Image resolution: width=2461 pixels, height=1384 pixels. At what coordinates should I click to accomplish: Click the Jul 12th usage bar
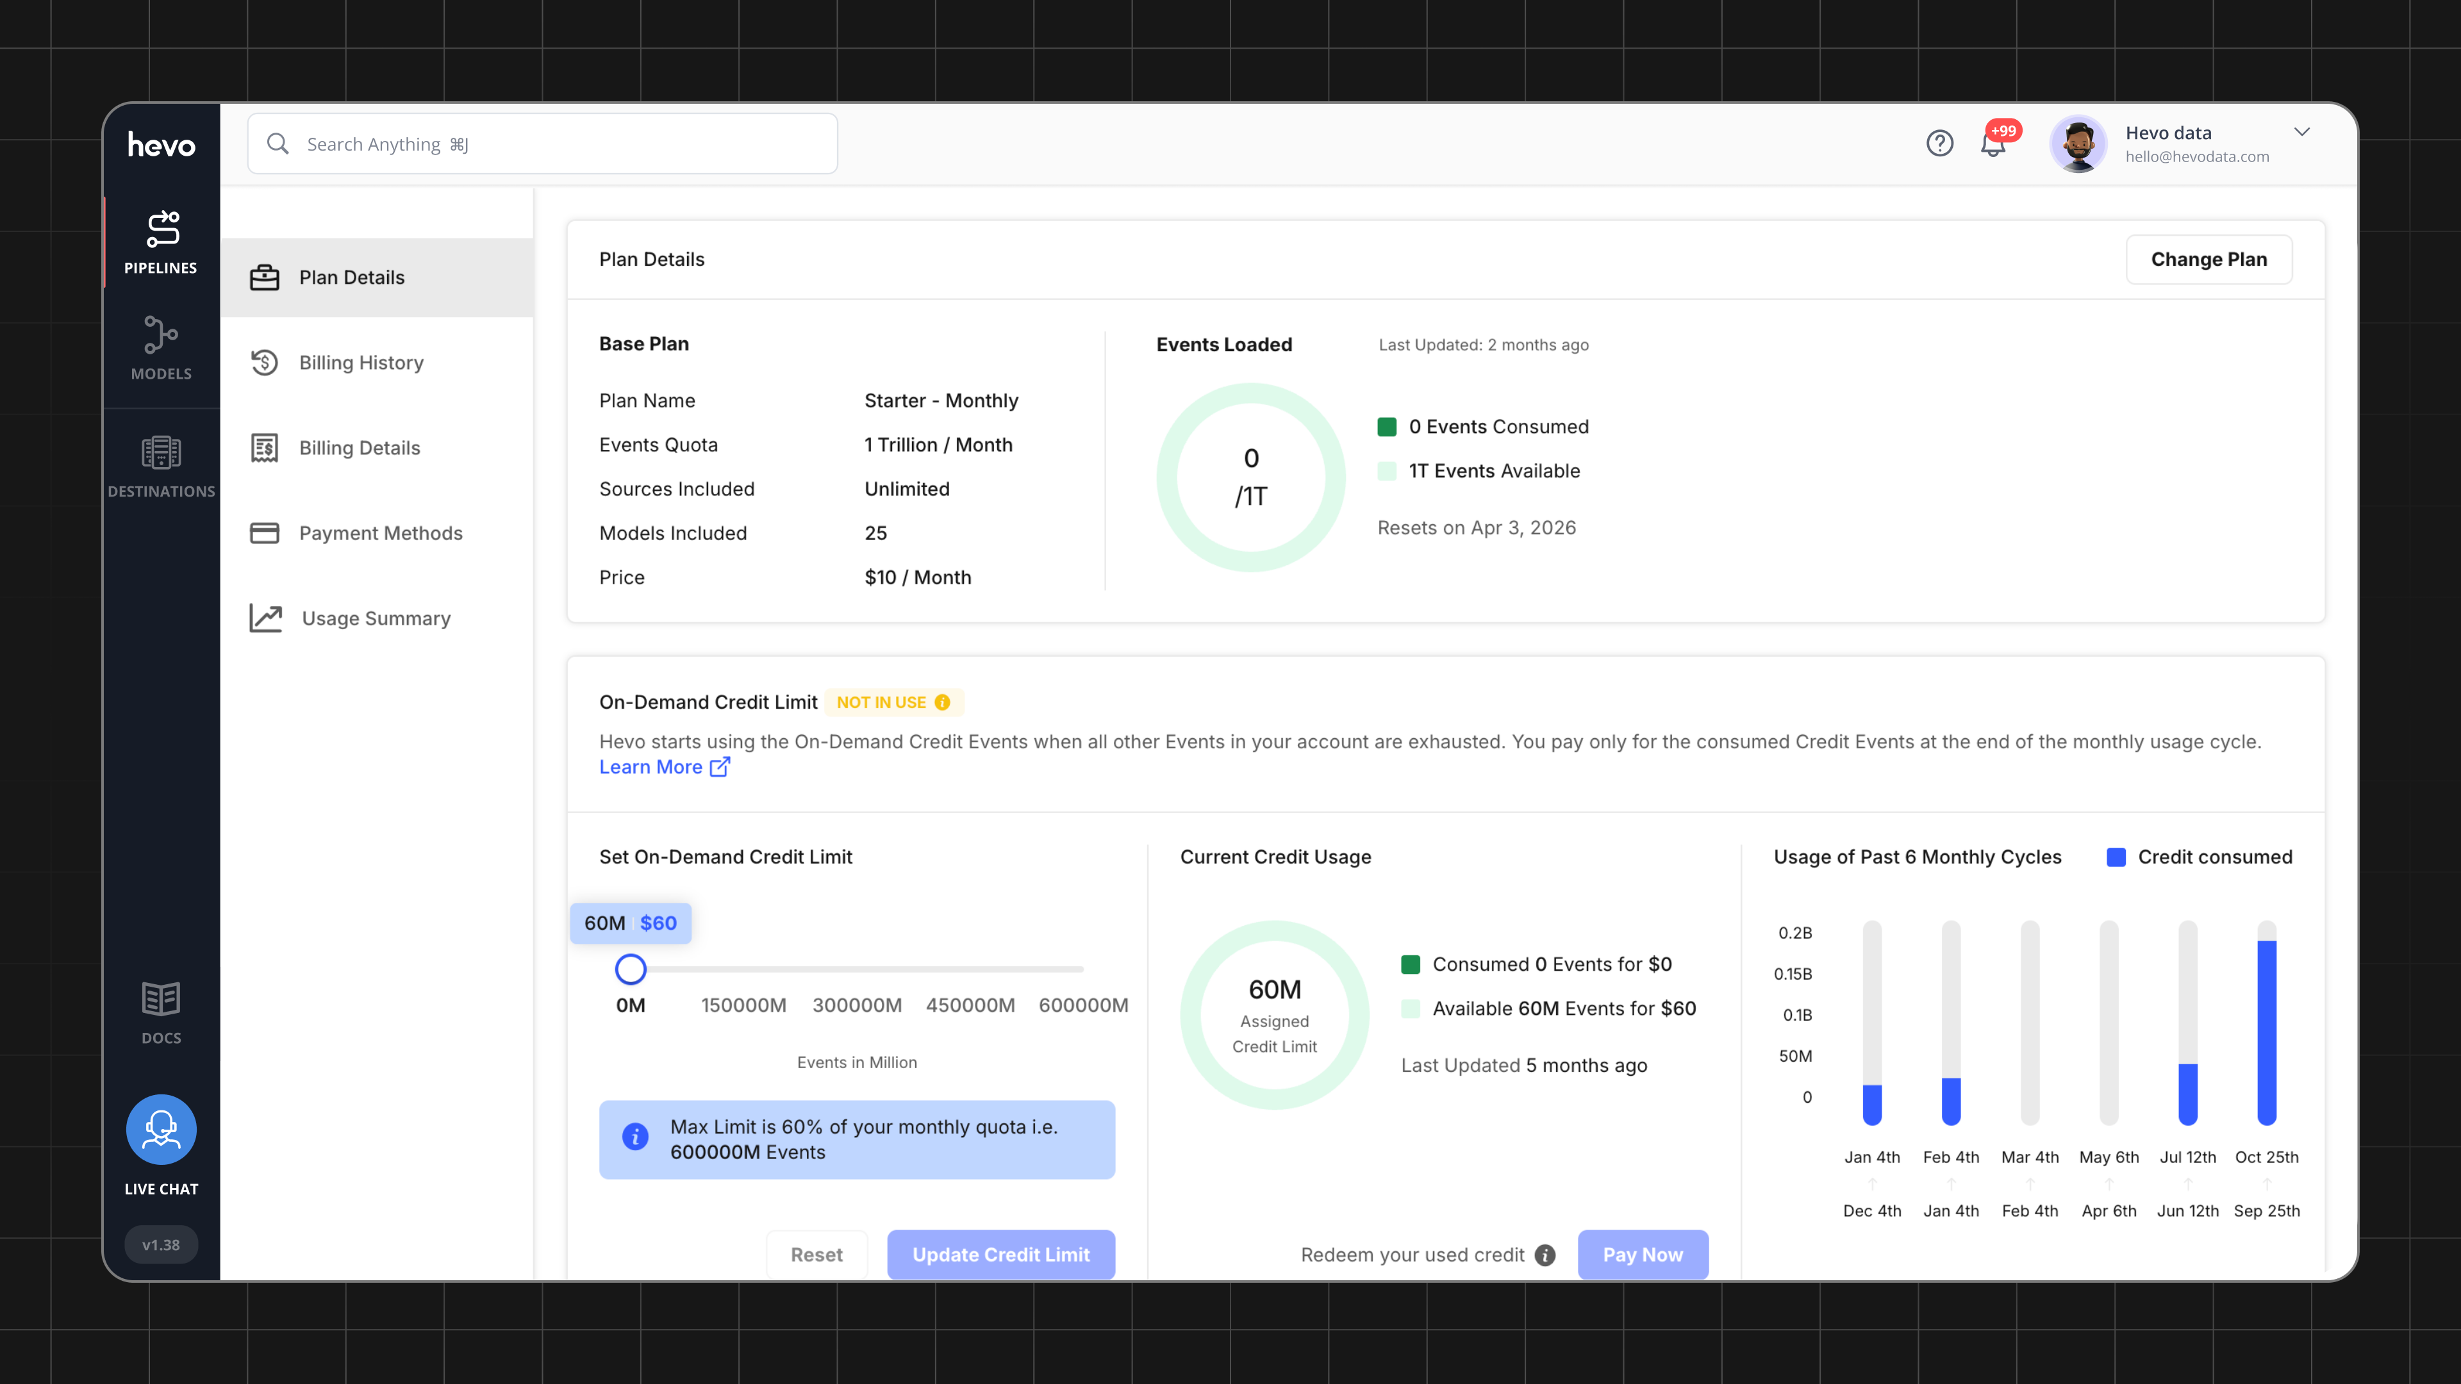(x=2188, y=1023)
